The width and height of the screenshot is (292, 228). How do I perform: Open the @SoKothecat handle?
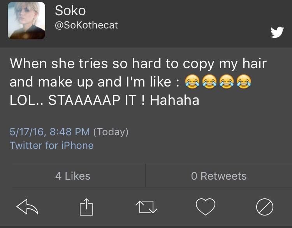pyautogui.click(x=86, y=25)
